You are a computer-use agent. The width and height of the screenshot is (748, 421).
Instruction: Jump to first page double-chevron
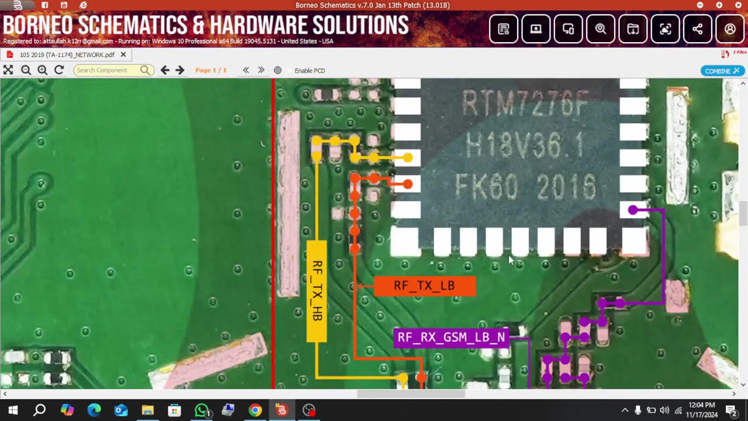(246, 70)
